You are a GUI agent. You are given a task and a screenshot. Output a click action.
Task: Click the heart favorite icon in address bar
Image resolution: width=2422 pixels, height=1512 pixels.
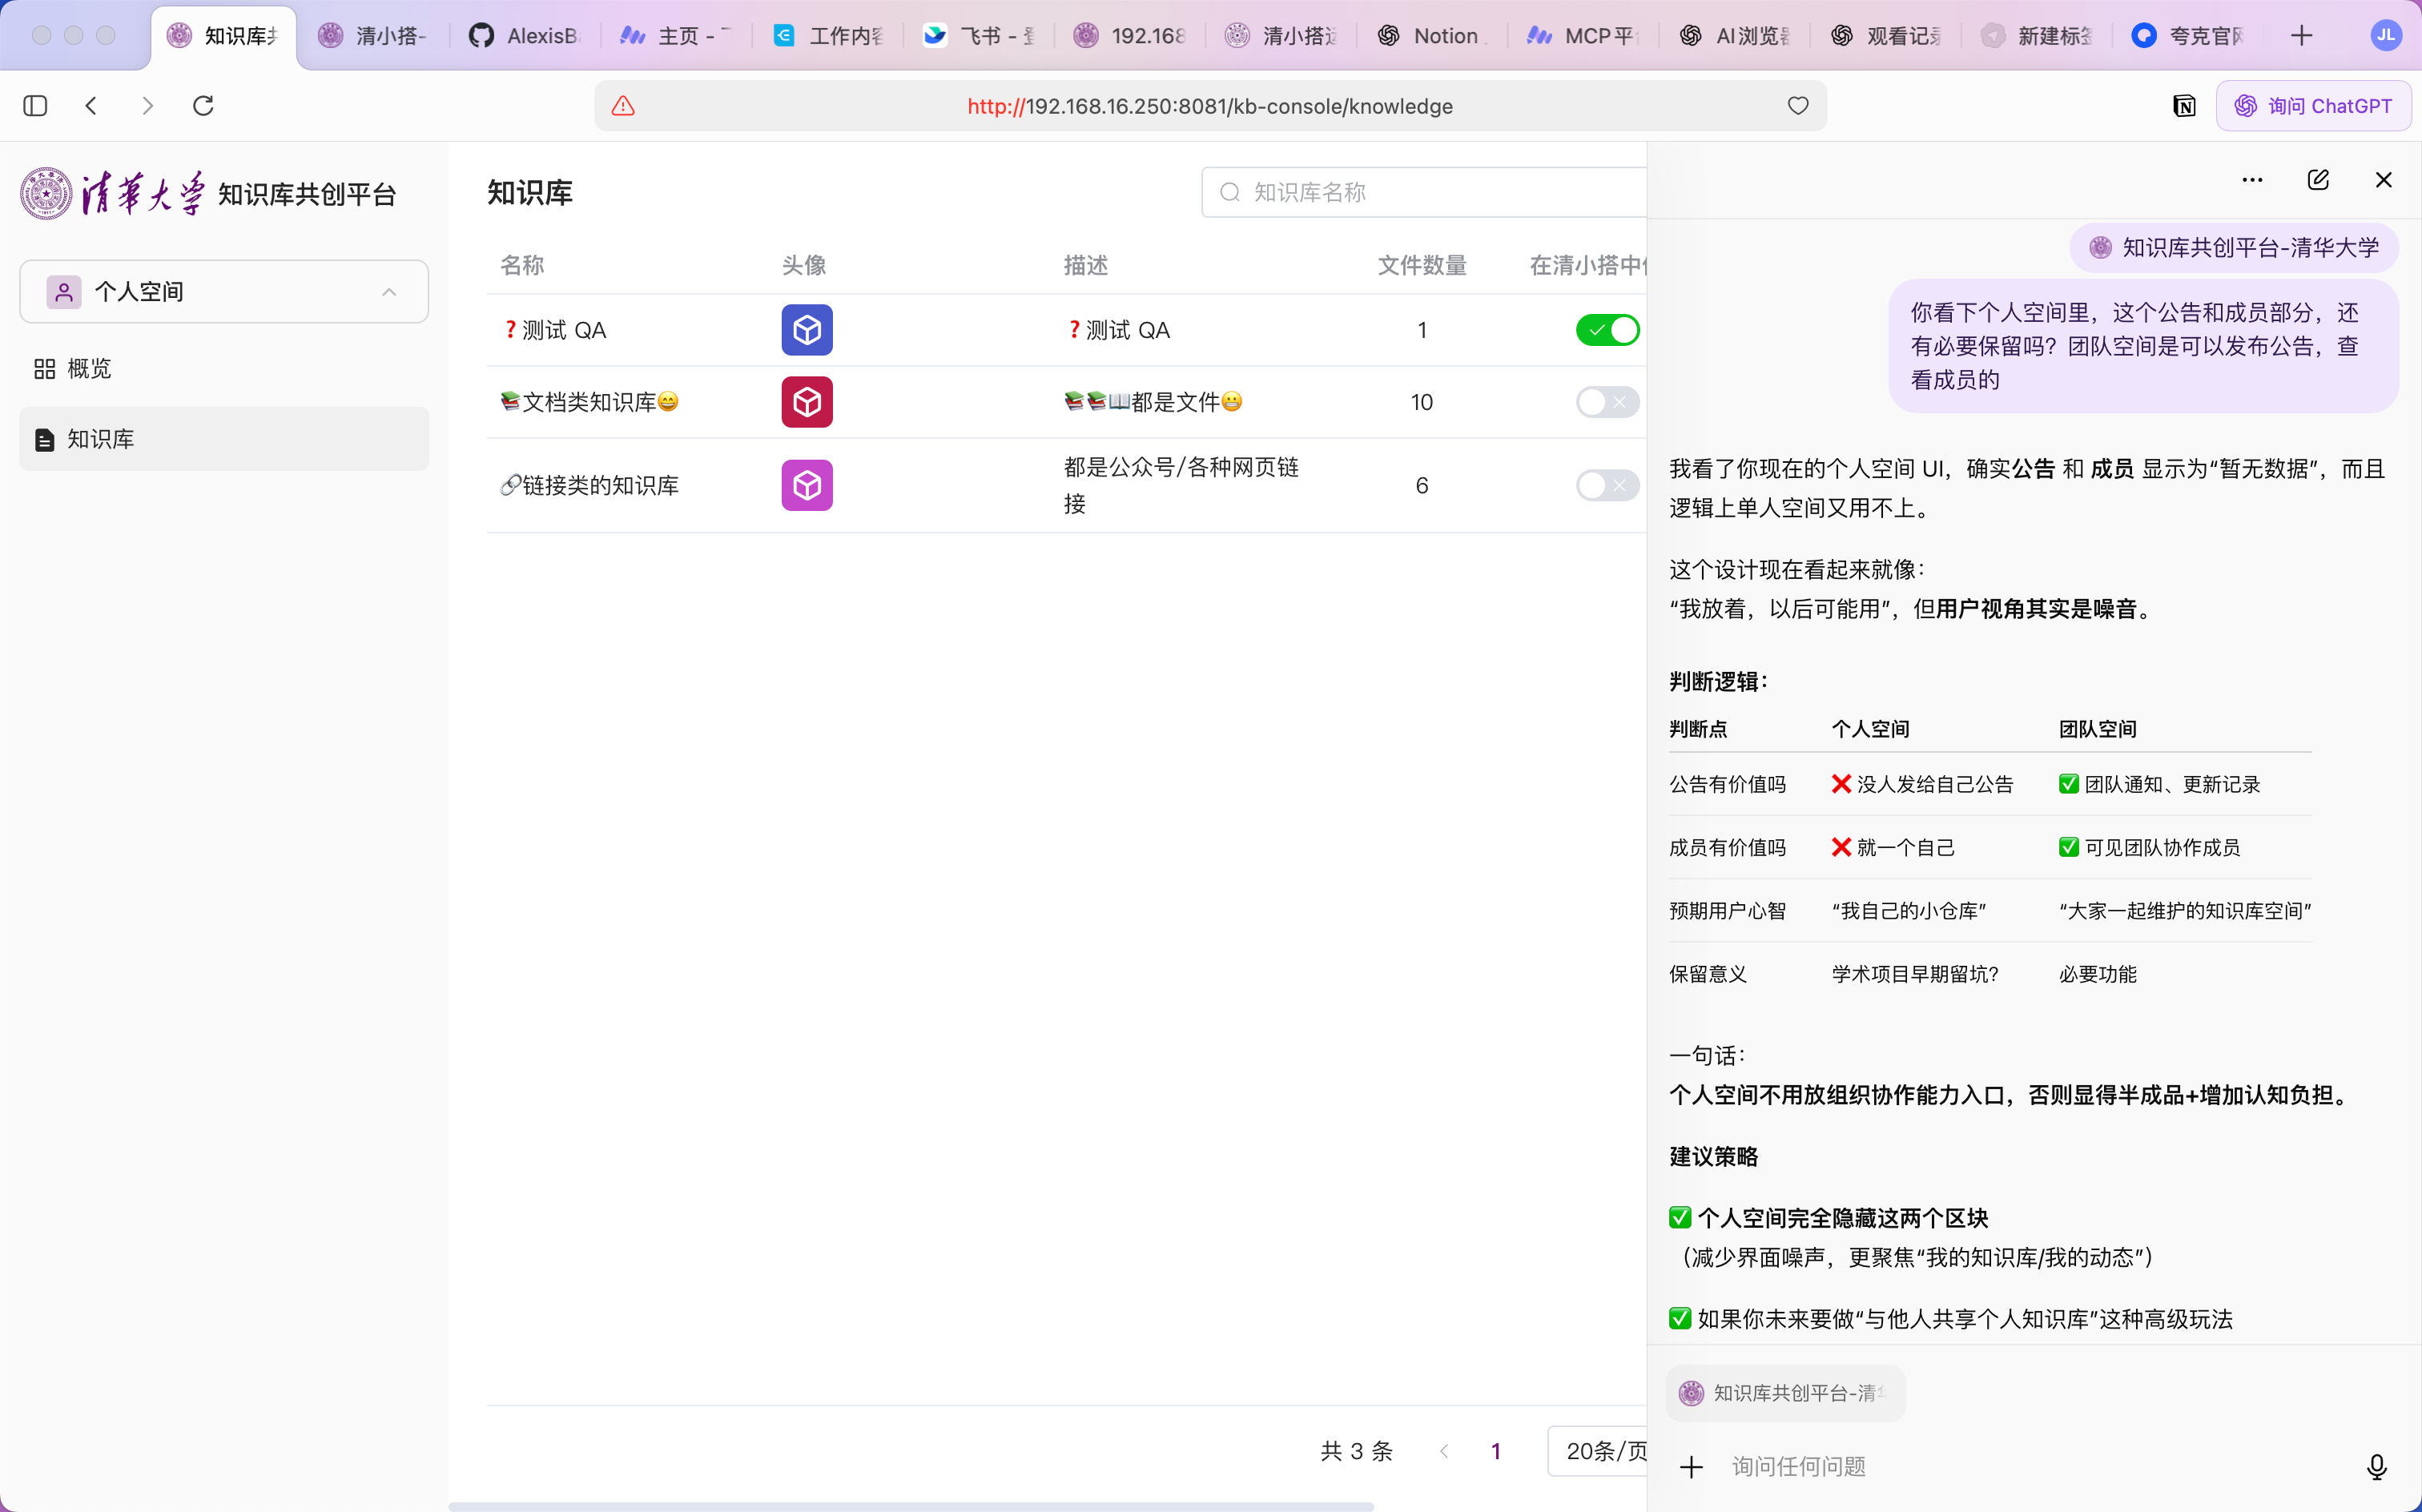[1798, 106]
